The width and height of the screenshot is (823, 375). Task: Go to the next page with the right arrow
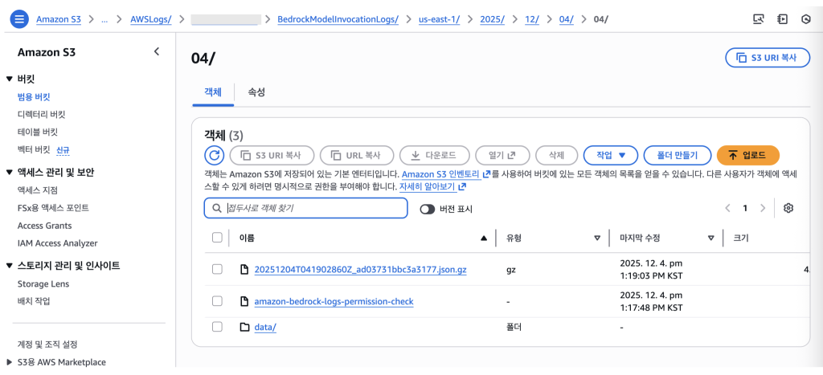click(x=763, y=208)
